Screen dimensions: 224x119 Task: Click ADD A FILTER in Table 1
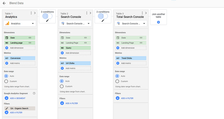[x=13, y=113]
